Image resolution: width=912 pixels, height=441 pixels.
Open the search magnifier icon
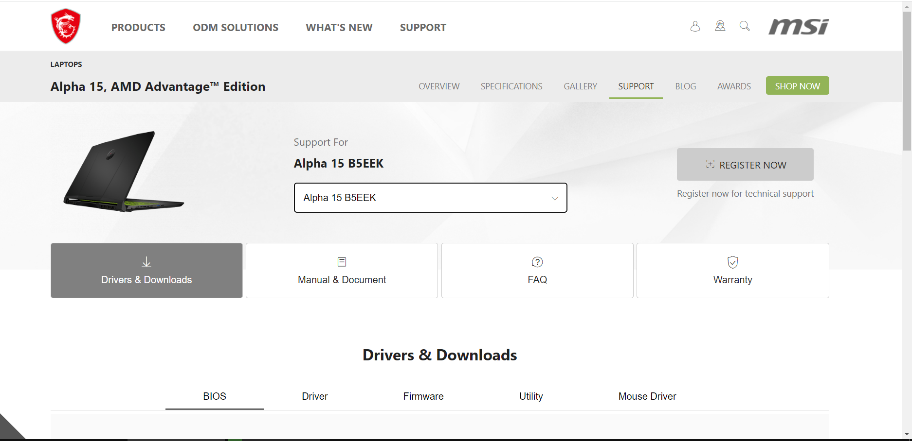click(x=745, y=26)
